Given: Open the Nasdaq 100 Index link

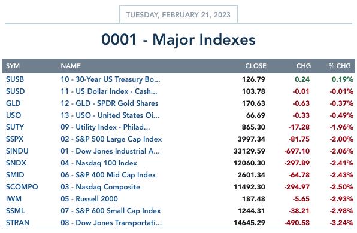Looking at the screenshot, I should click(x=99, y=163).
